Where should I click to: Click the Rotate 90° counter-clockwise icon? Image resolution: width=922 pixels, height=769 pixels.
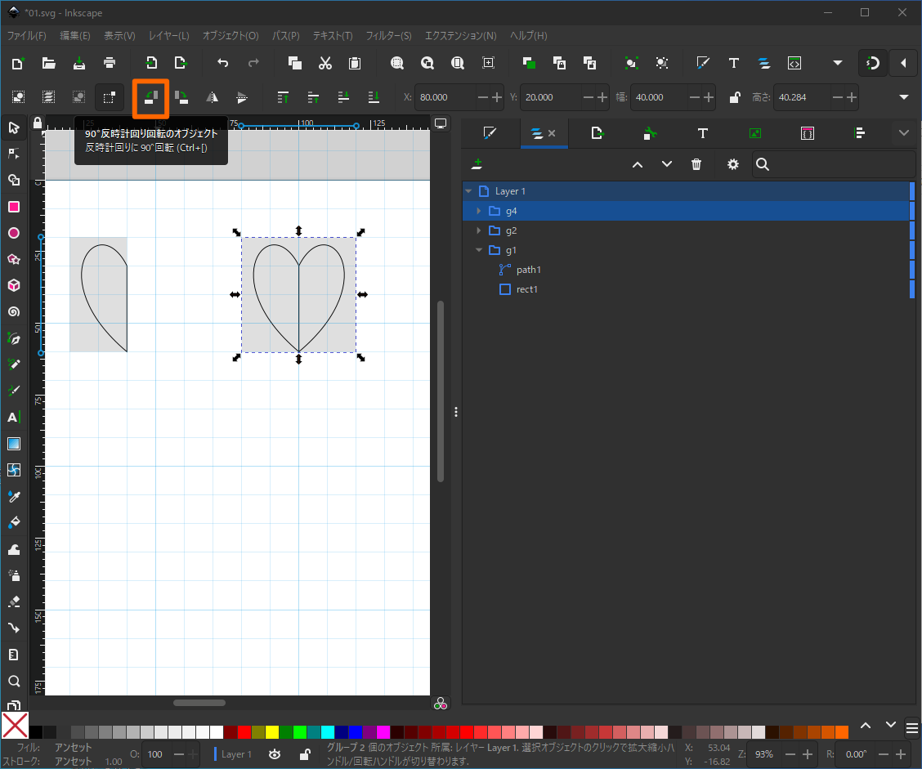tap(151, 97)
